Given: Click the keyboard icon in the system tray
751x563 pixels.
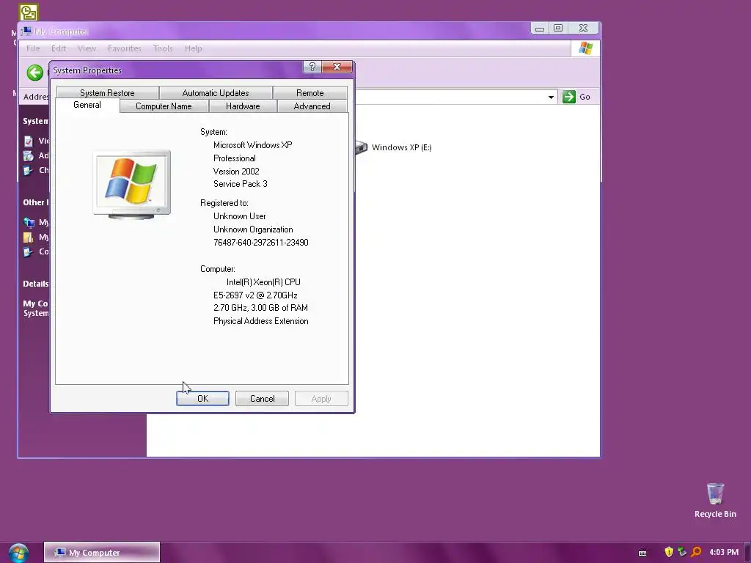Looking at the screenshot, I should click(642, 553).
